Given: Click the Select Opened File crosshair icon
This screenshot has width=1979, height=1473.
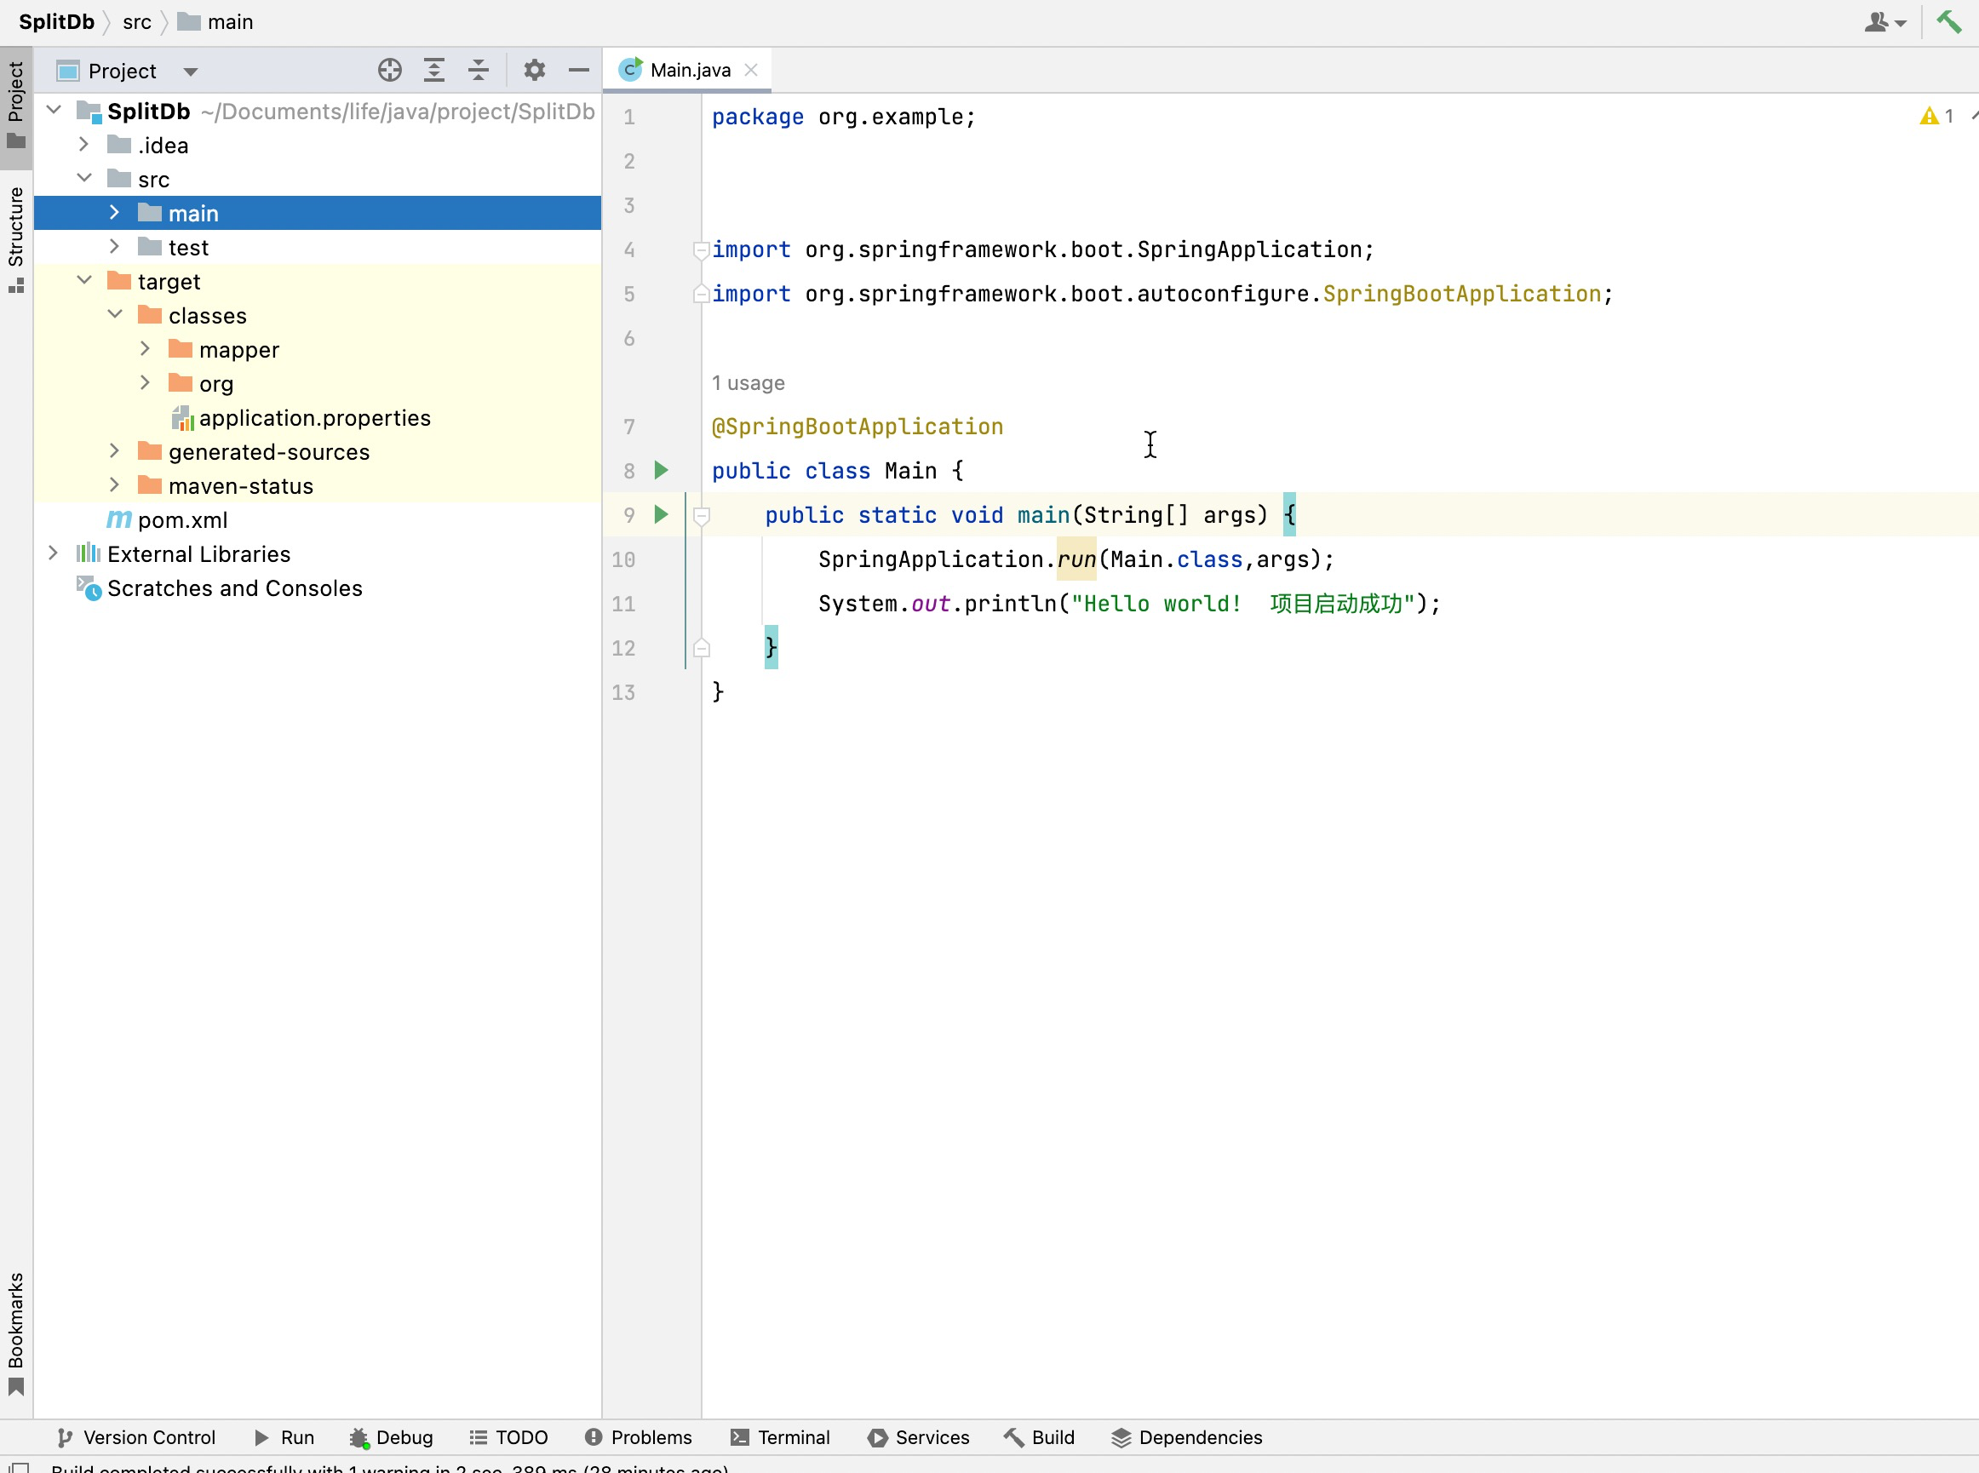Looking at the screenshot, I should [x=390, y=71].
